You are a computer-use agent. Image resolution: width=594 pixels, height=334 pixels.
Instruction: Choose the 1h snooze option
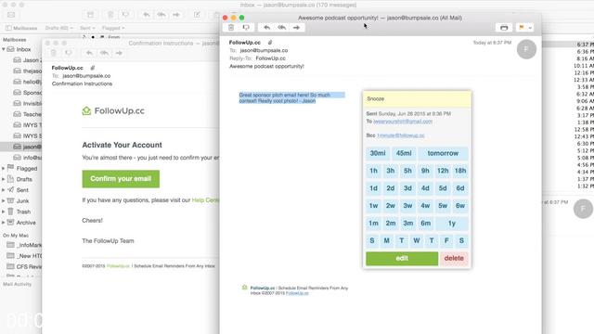point(373,171)
